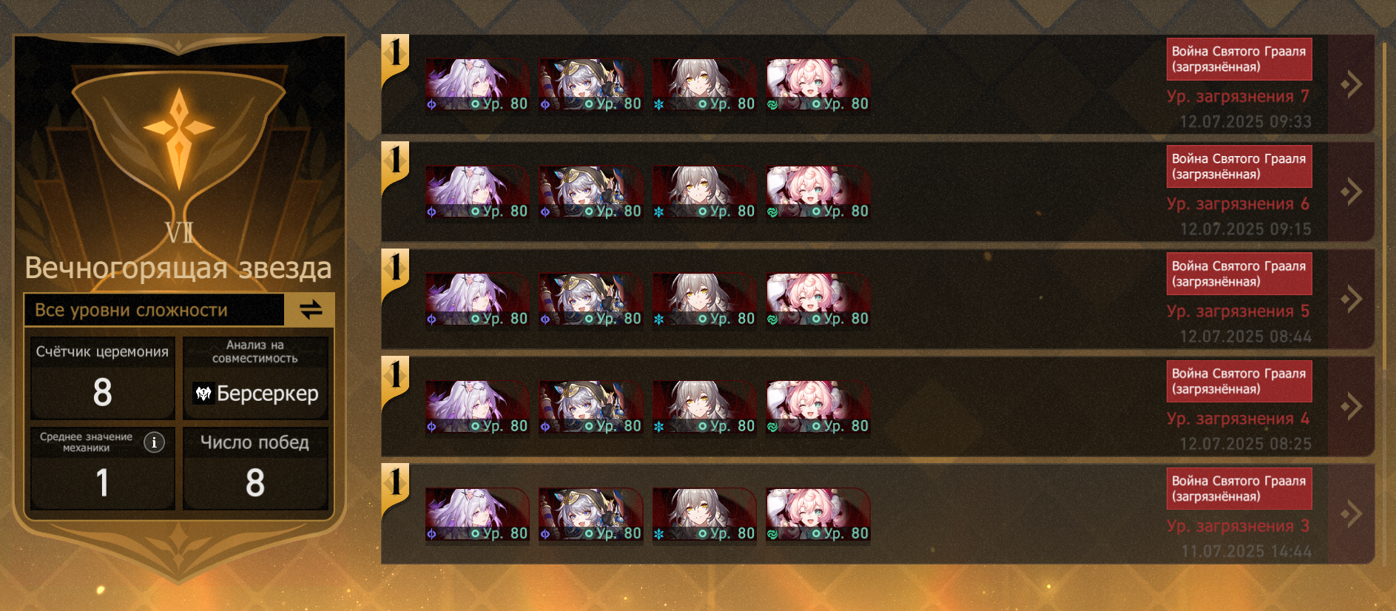Screen dimensions: 1396x611
Task: Expand the Ур. загрязнения 7 record arrow
Action: point(1352,84)
